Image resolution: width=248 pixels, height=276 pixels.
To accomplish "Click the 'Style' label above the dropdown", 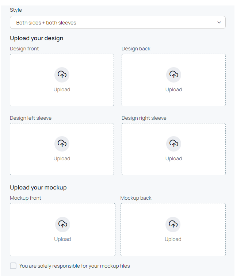I will (16, 10).
